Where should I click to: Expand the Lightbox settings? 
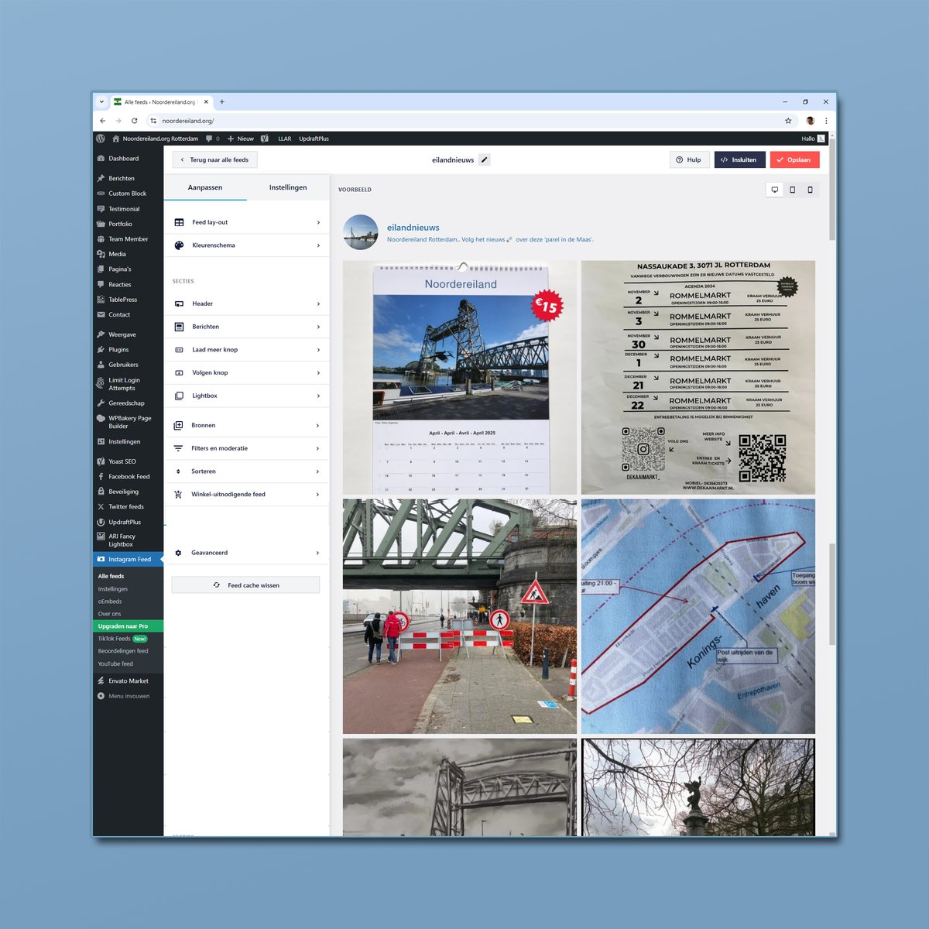click(x=203, y=396)
